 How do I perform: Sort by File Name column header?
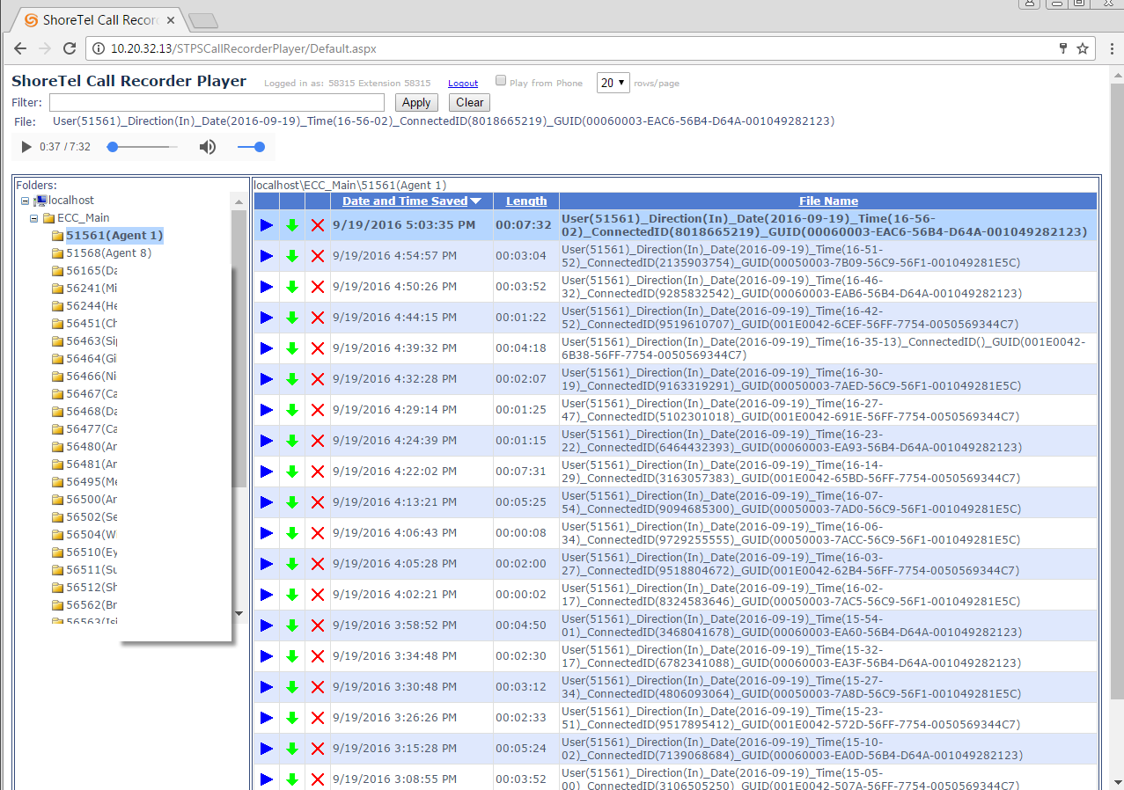click(x=828, y=201)
